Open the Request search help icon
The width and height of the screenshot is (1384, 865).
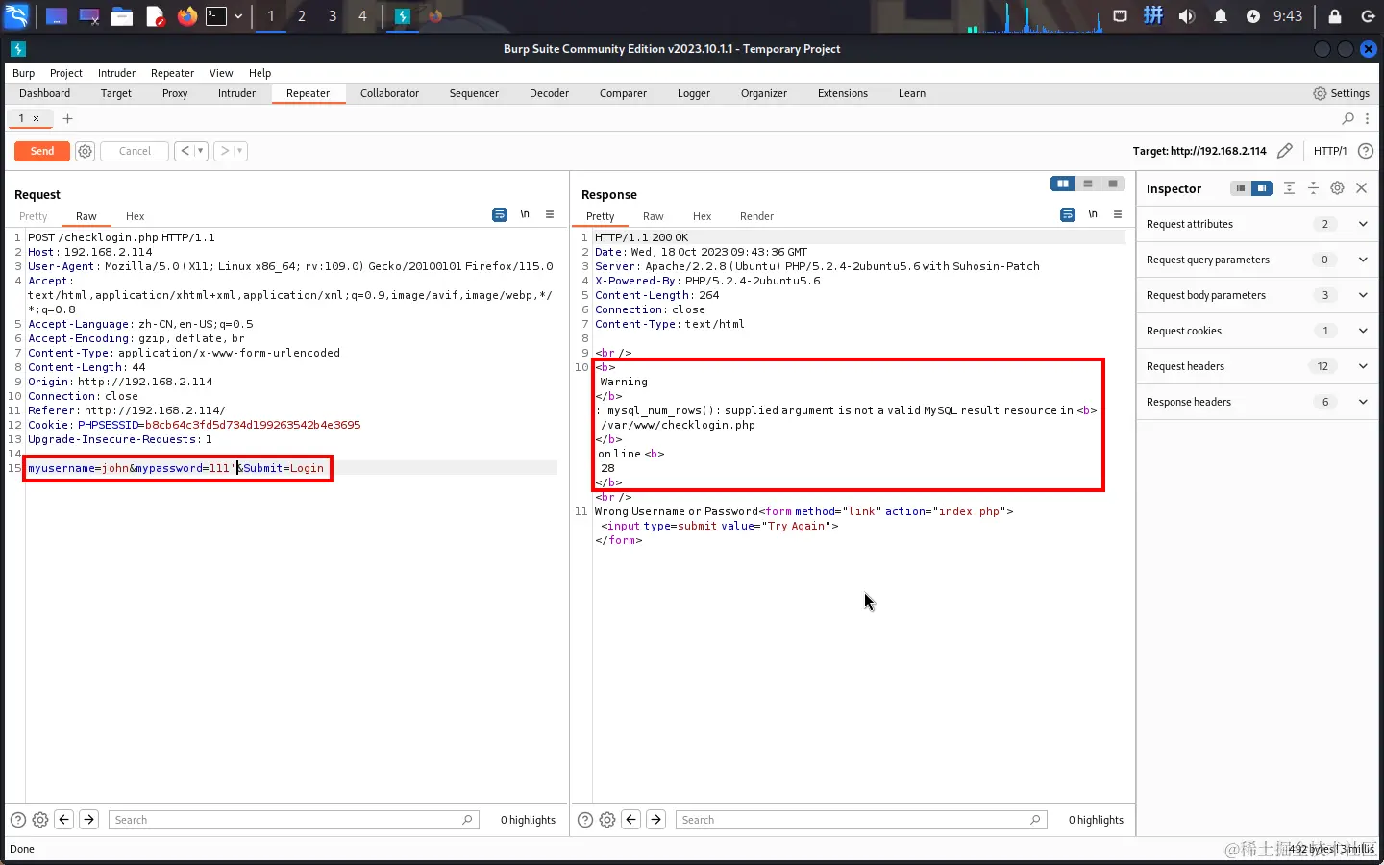point(18,820)
